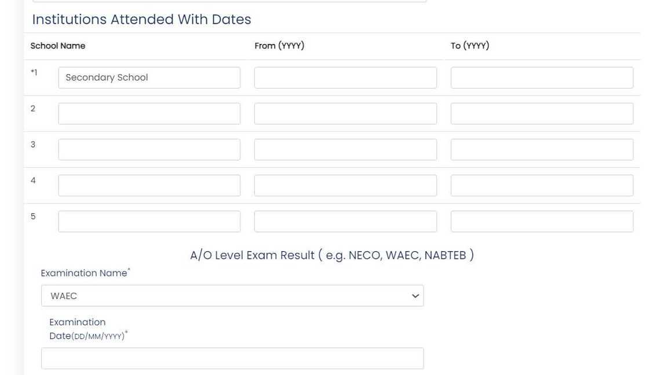Select the row 2 School Name field

coord(149,113)
